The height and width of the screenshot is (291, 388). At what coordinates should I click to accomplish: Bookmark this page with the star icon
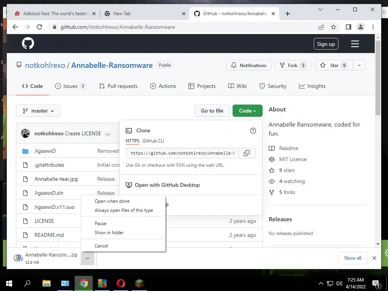[x=333, y=27]
